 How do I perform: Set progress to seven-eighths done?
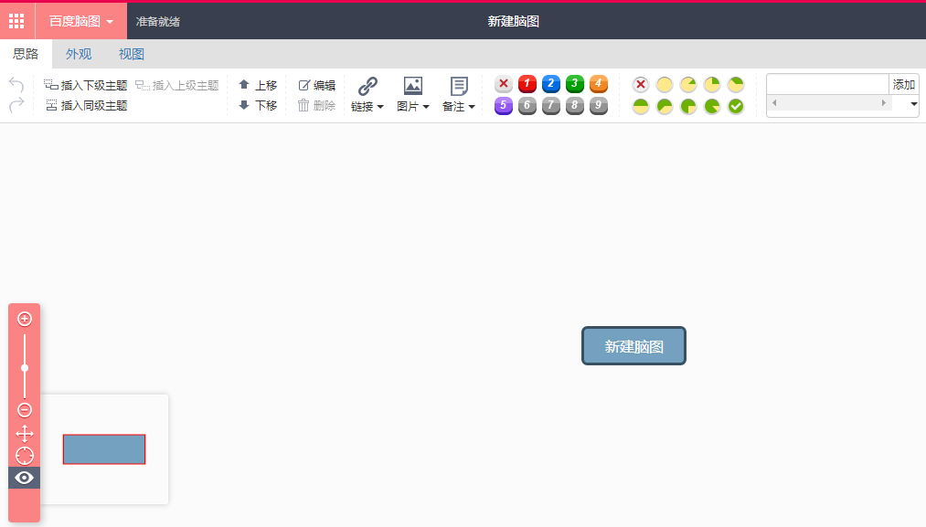[712, 106]
